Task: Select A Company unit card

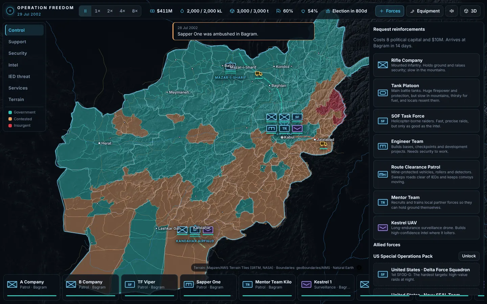Action: 32,287
